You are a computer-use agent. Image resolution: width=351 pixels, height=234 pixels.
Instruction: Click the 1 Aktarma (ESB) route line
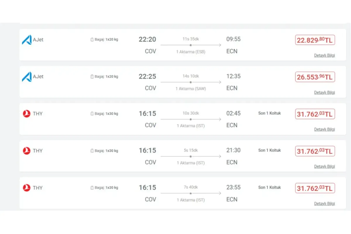click(x=191, y=45)
